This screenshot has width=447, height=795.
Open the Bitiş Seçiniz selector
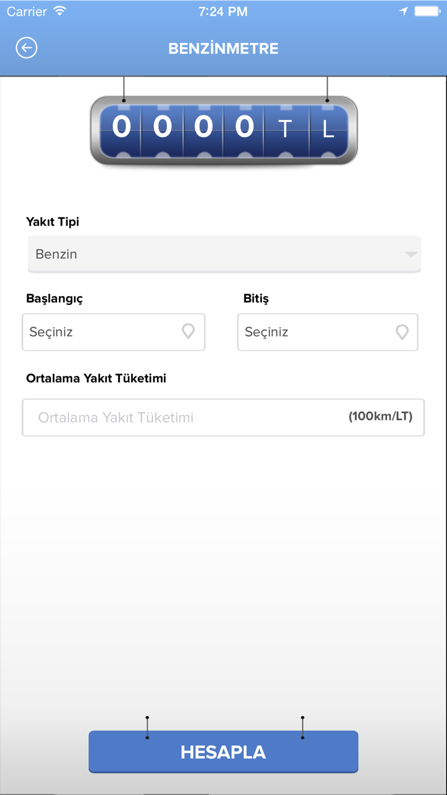(328, 332)
